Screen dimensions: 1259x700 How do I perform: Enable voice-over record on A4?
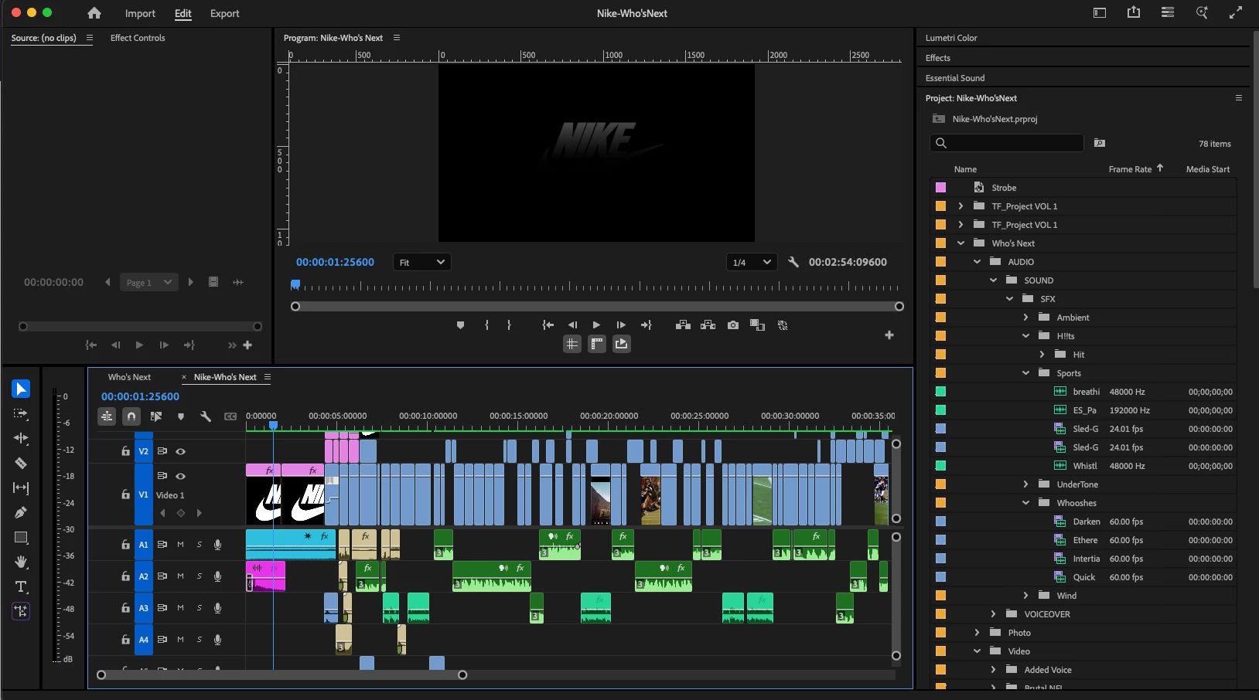point(218,640)
